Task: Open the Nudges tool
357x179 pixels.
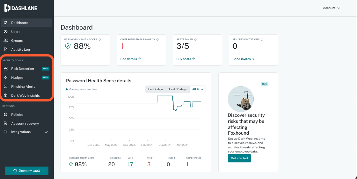Action: click(x=26, y=78)
